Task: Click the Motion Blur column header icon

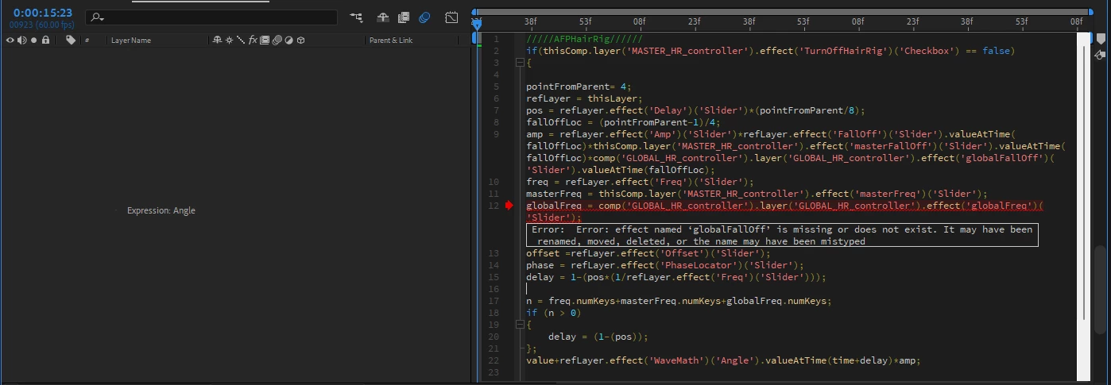Action: coord(277,40)
